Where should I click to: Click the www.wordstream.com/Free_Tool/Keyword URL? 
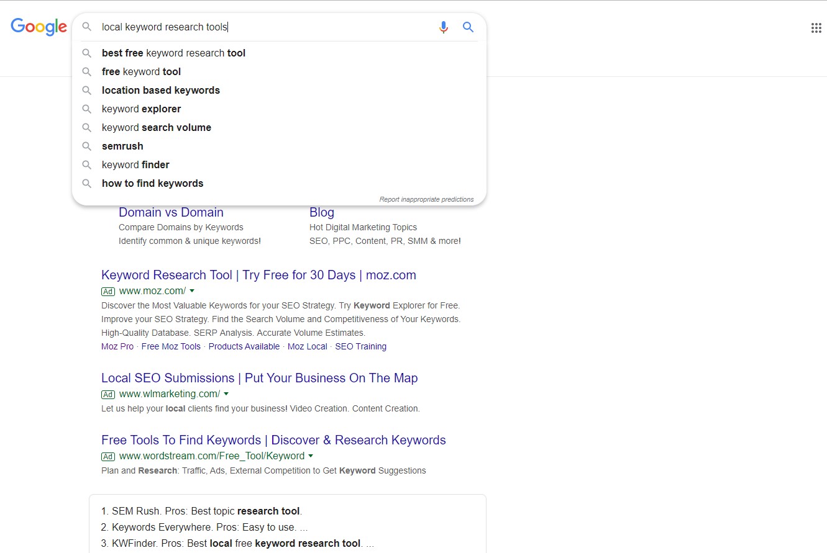(x=212, y=456)
